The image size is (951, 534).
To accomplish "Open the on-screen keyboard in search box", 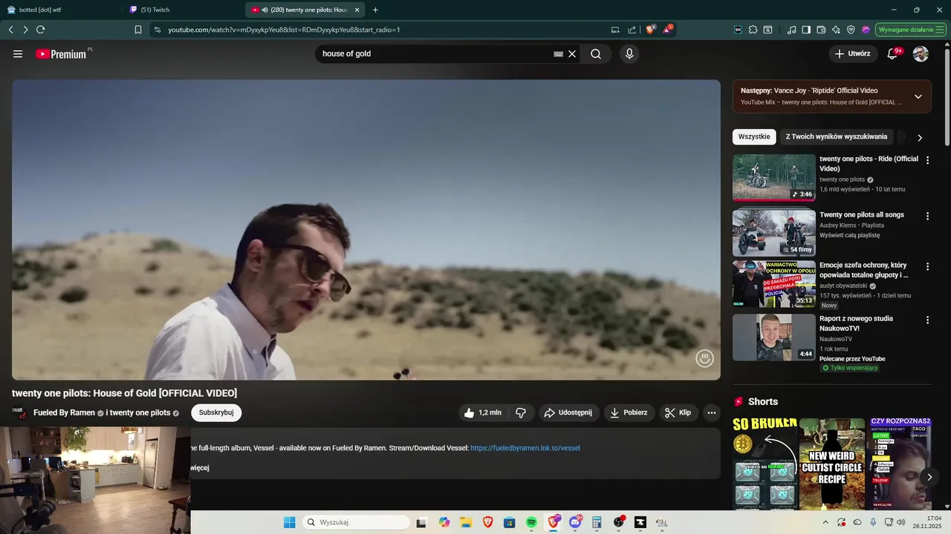I will 559,54.
